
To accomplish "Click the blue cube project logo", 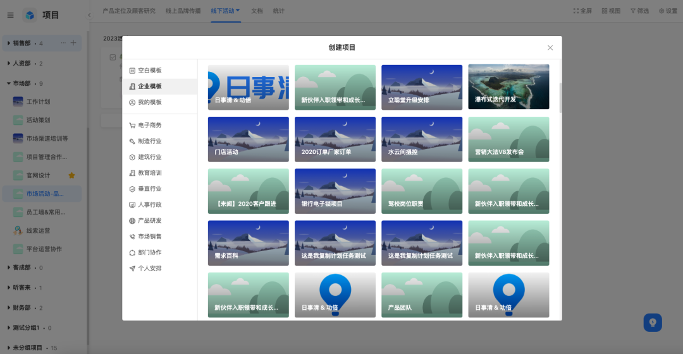I will click(x=30, y=15).
